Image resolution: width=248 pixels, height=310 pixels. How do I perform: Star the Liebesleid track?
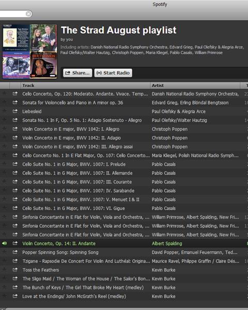[x=4, y=111]
